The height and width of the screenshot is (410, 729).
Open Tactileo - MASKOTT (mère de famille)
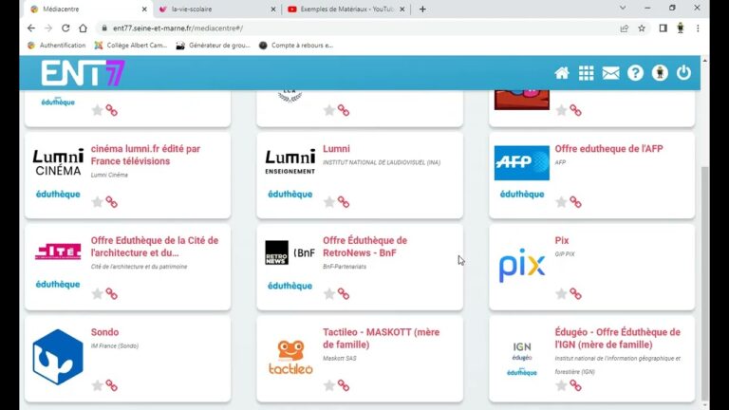point(382,338)
